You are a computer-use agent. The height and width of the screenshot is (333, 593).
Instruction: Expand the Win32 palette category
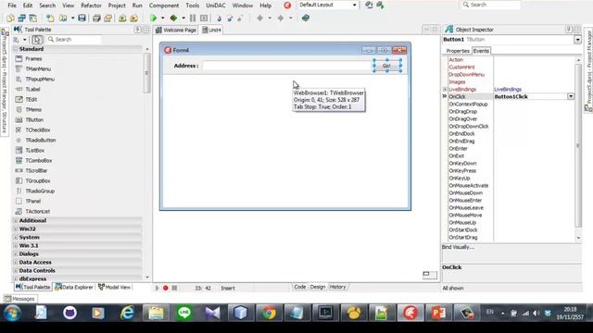coord(16,228)
